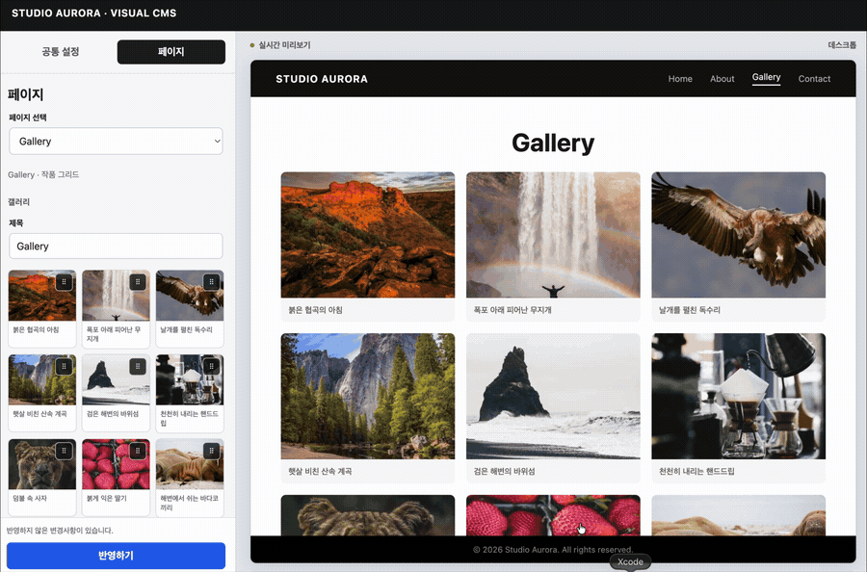Image resolution: width=867 pixels, height=572 pixels.
Task: Select the 햇살 비친 산속 계곡 sidebar thumbnail image
Action: (x=42, y=380)
